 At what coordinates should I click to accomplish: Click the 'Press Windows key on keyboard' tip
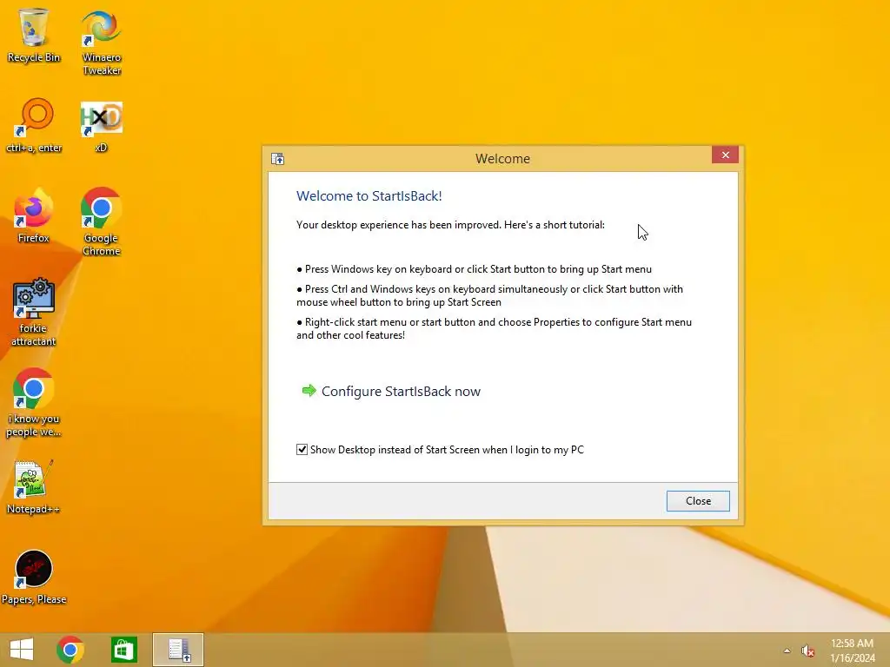(x=474, y=269)
